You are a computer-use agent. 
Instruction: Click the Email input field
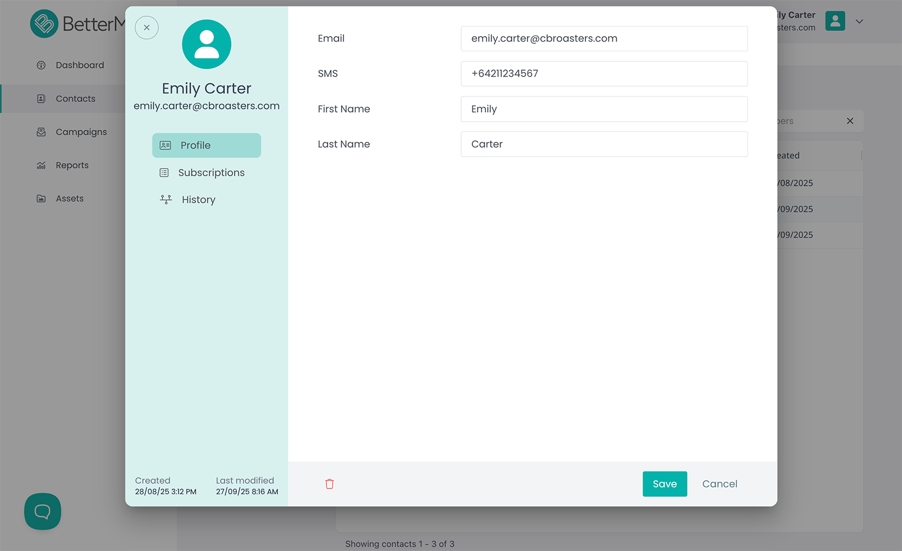pyautogui.click(x=604, y=38)
